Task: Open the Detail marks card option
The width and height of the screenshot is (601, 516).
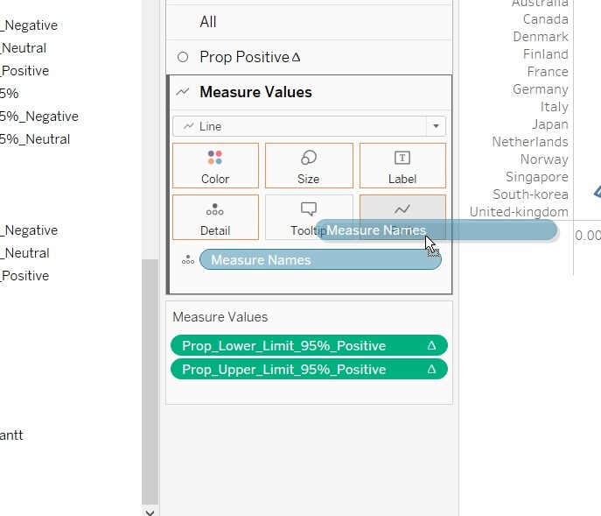Action: pos(215,217)
